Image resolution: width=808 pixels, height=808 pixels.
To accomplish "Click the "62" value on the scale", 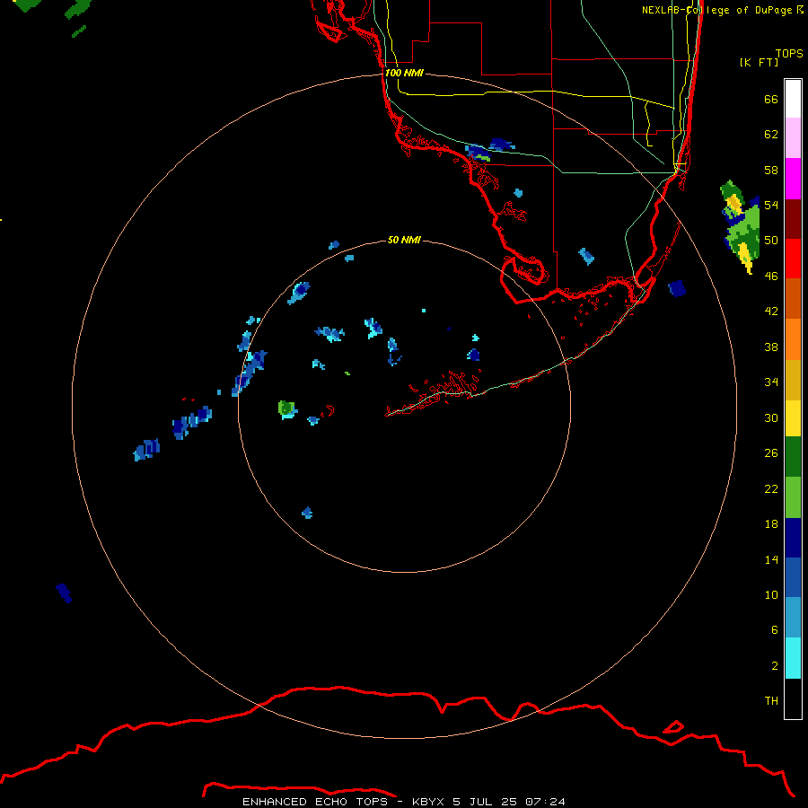I will point(771,135).
